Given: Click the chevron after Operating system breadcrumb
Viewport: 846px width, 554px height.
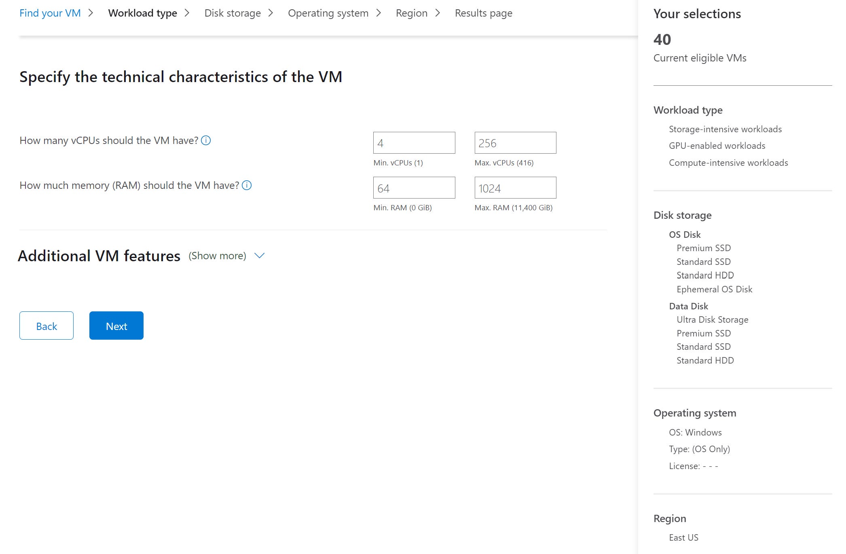Looking at the screenshot, I should (379, 13).
